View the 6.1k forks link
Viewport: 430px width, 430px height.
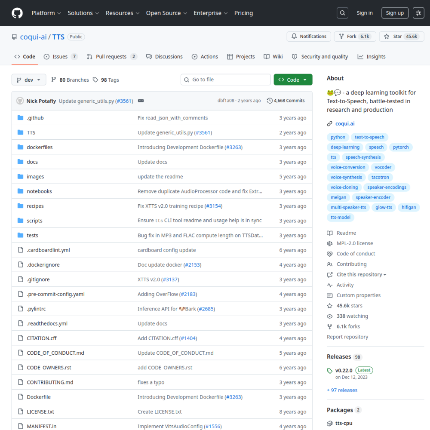(x=348, y=327)
